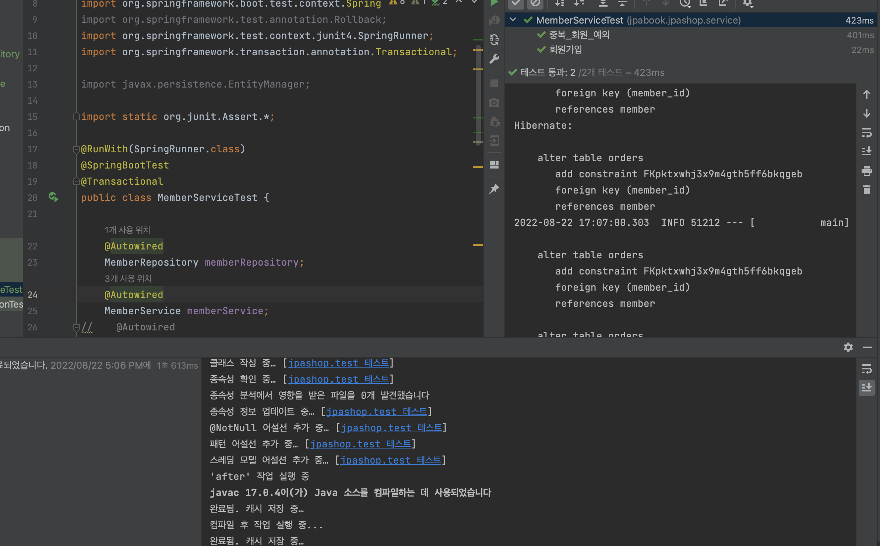Select 중복_회원_예외 test result
Image resolution: width=880 pixels, height=546 pixels.
point(579,35)
